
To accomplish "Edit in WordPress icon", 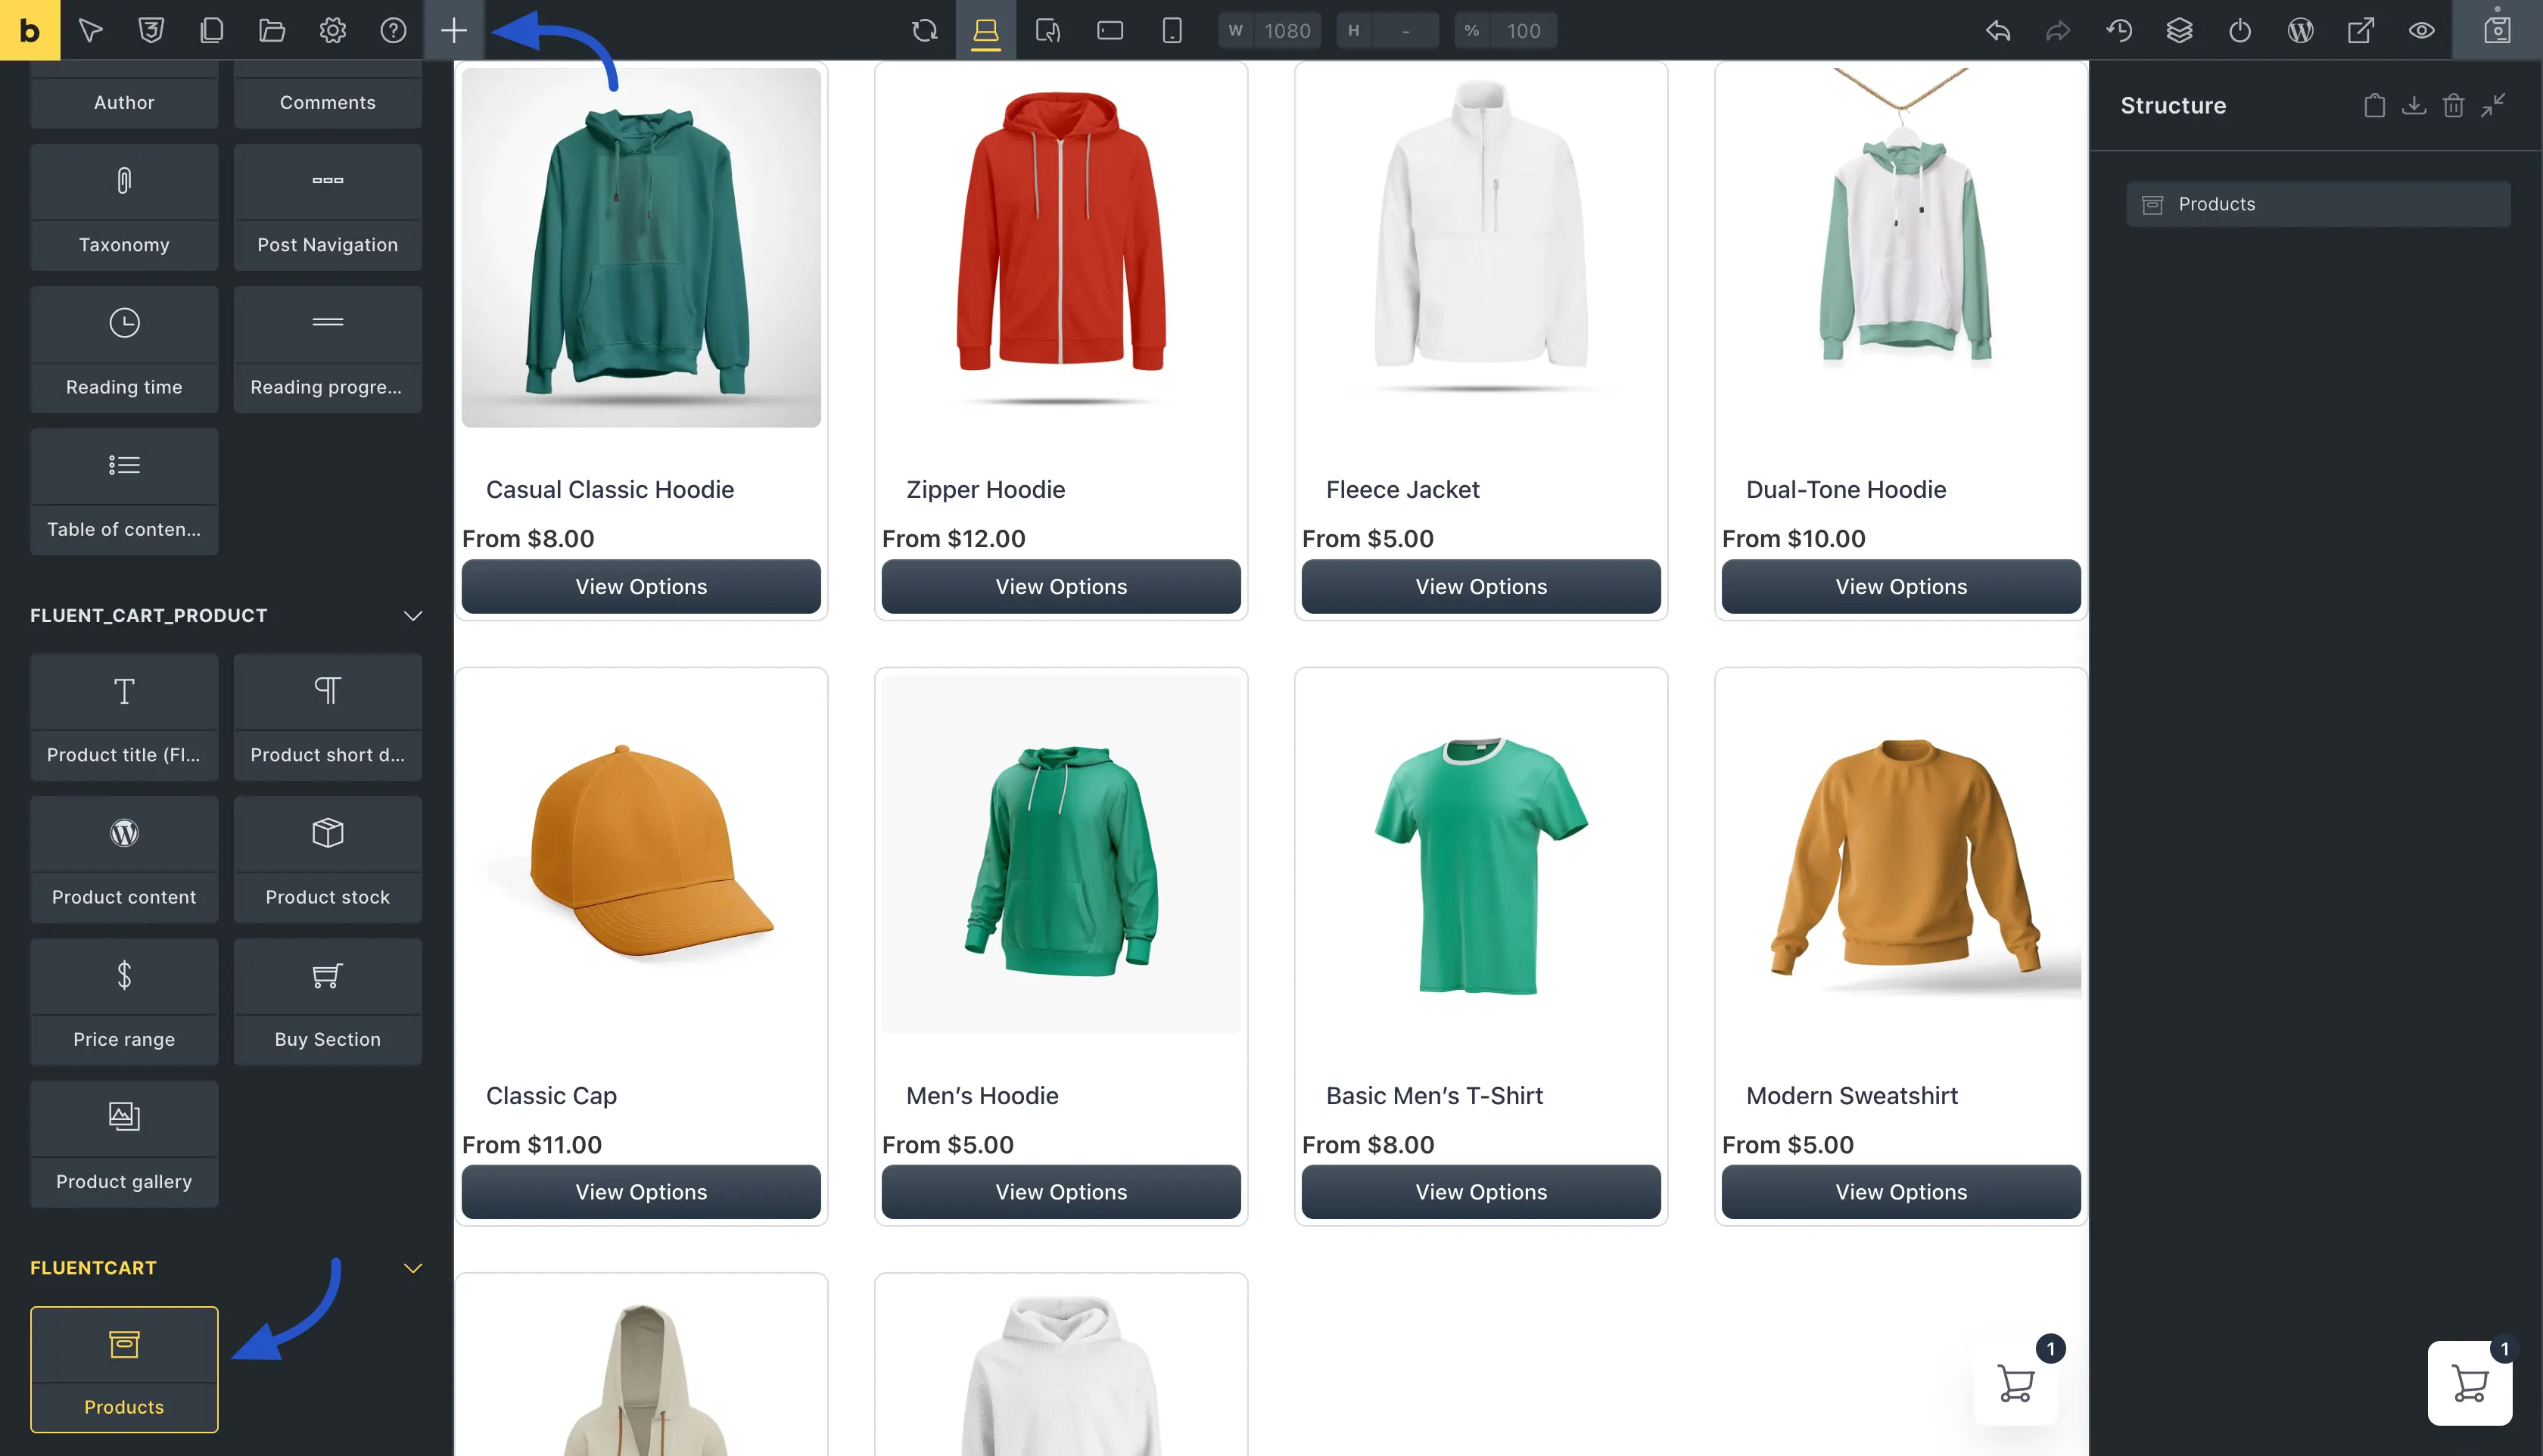I will click(2300, 30).
